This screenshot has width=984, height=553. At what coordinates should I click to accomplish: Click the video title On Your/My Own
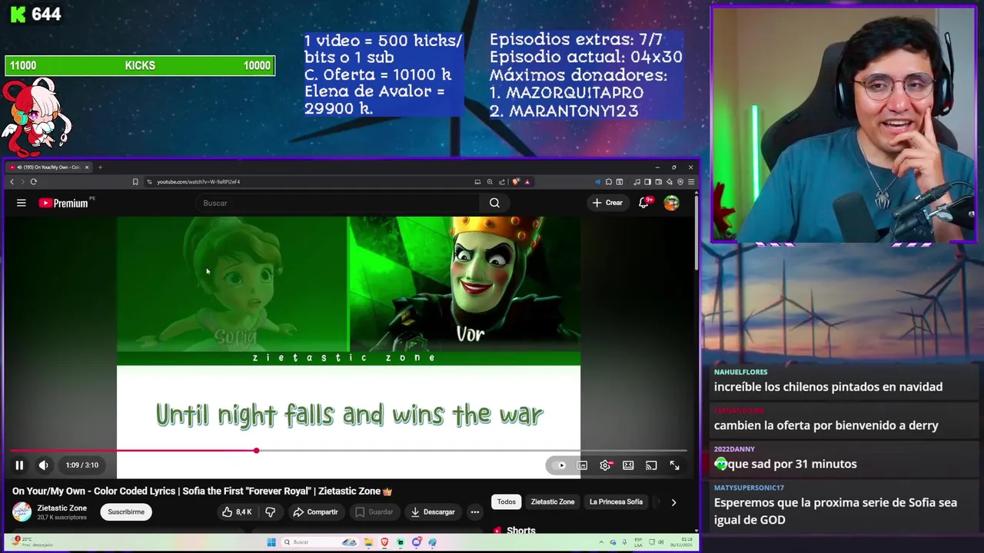click(x=202, y=491)
